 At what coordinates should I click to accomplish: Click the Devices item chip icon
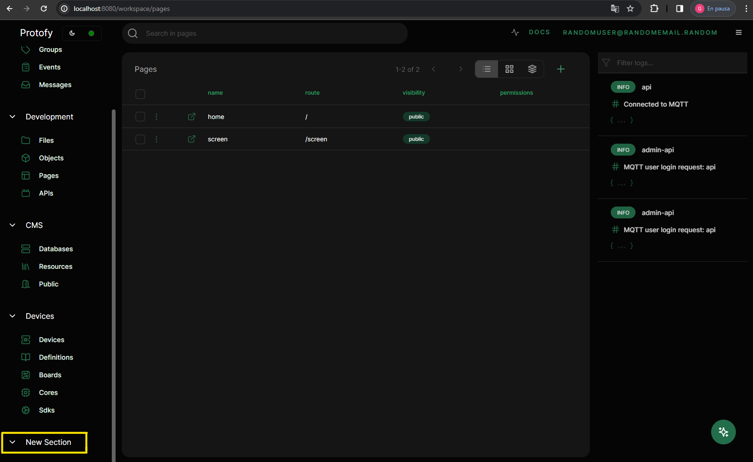pos(26,340)
